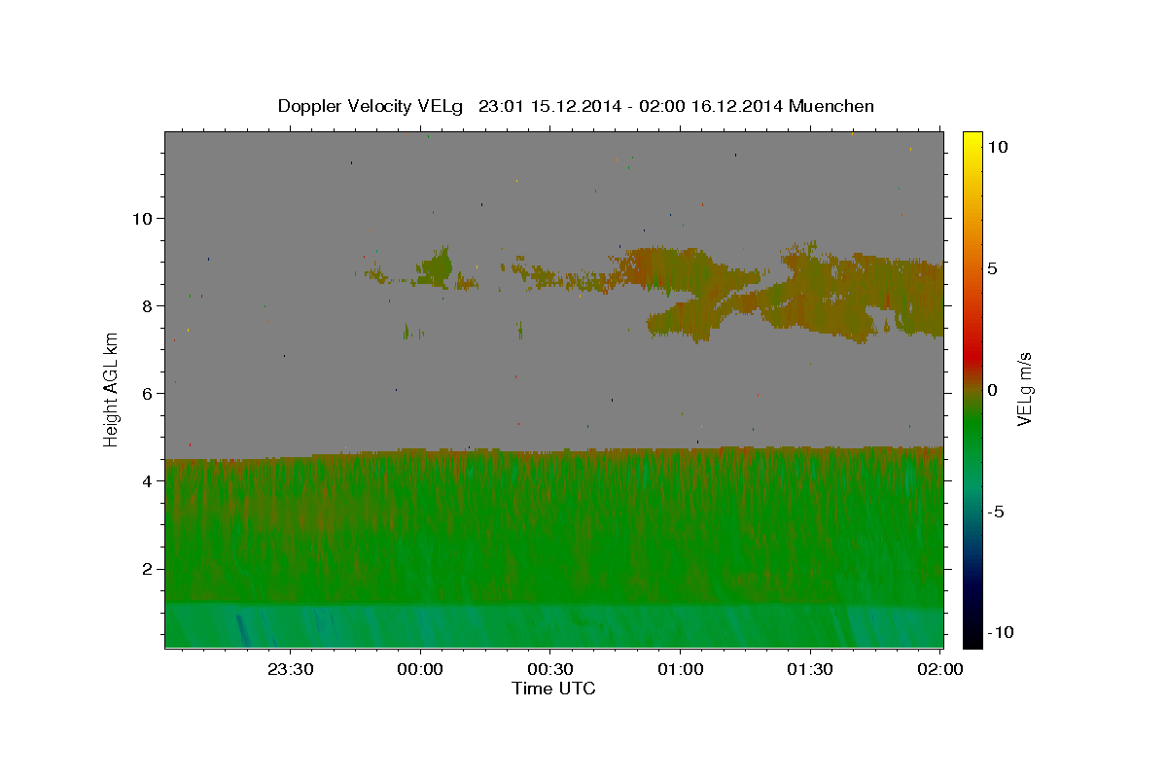Click colorbar tick label '-5'
1167x778 pixels.
(997, 512)
